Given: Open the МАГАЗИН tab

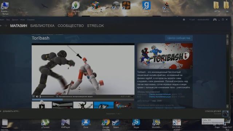Looking at the screenshot, I should click(19, 26).
